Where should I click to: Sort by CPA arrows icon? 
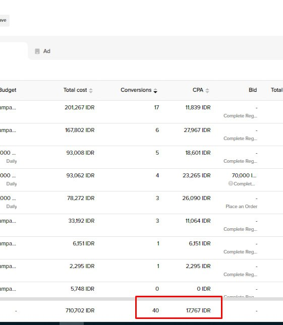(x=207, y=90)
